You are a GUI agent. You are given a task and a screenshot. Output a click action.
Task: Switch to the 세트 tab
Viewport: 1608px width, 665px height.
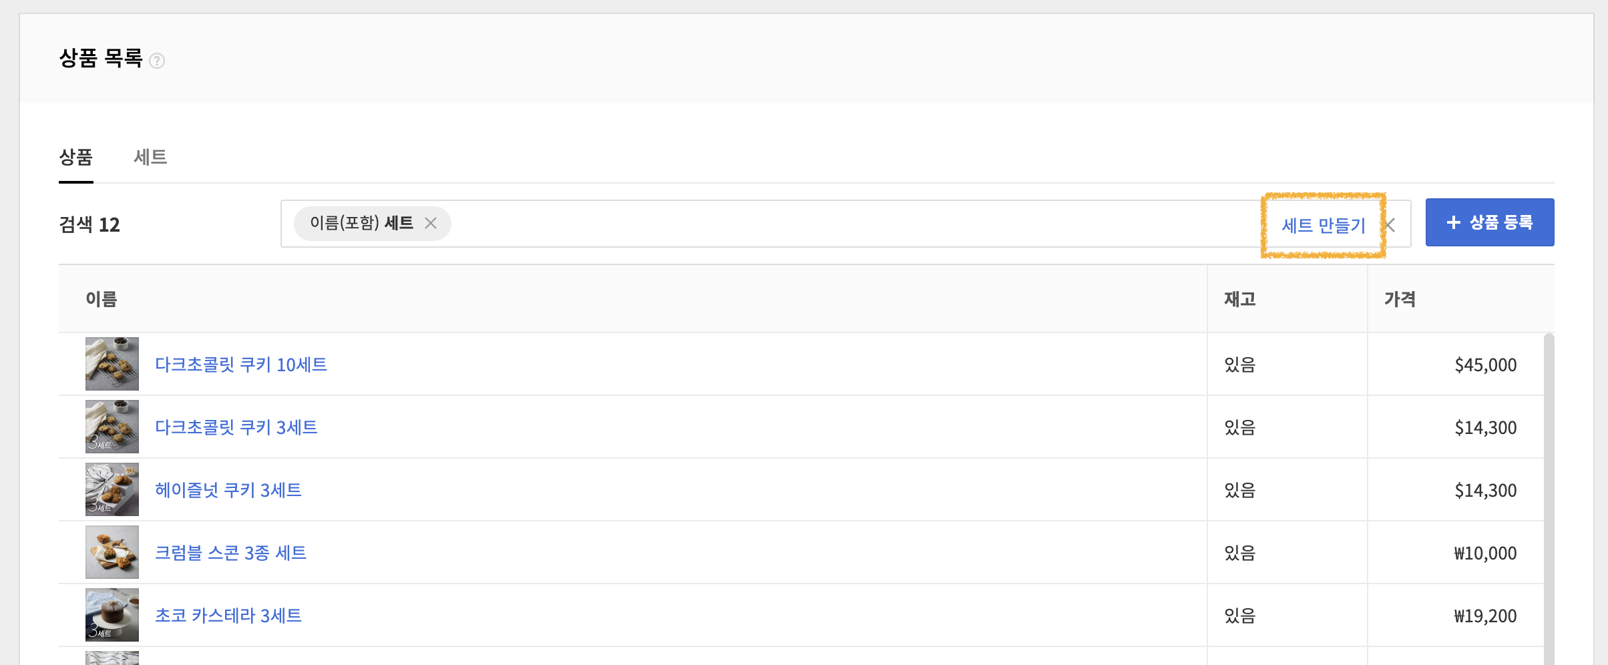click(x=150, y=157)
